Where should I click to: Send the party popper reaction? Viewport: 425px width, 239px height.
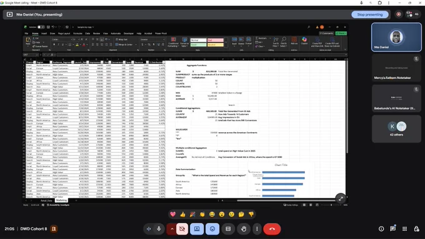point(192,215)
